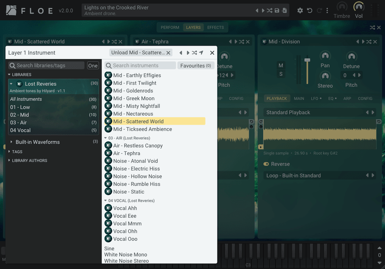Image resolution: width=385 pixels, height=269 pixels.
Task: Randomize preset with top bar shuffle icon
Action: point(269,11)
